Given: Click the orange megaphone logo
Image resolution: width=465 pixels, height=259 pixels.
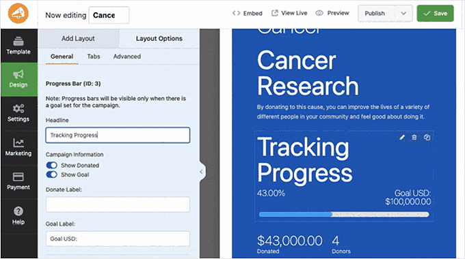Looking at the screenshot, I should (x=18, y=14).
